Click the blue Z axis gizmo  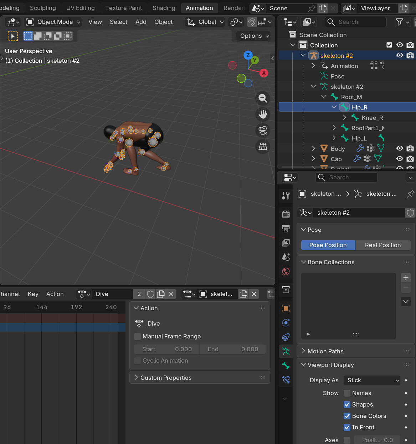[x=248, y=55]
